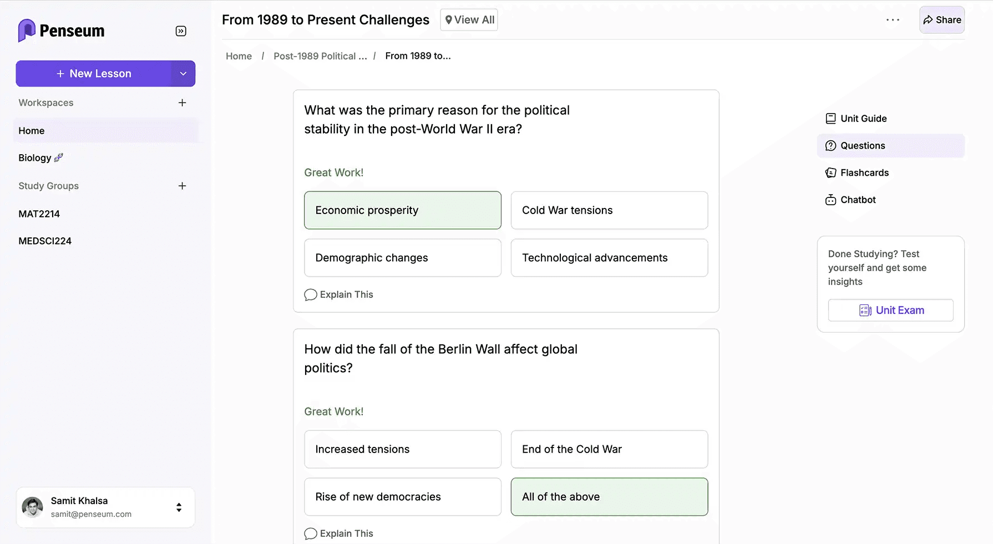This screenshot has width=993, height=544.
Task: Select the Economic prosperity answer option
Action: click(x=402, y=210)
